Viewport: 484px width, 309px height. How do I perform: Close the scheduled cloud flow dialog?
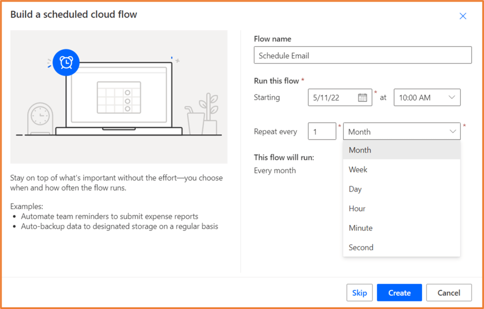click(x=463, y=16)
